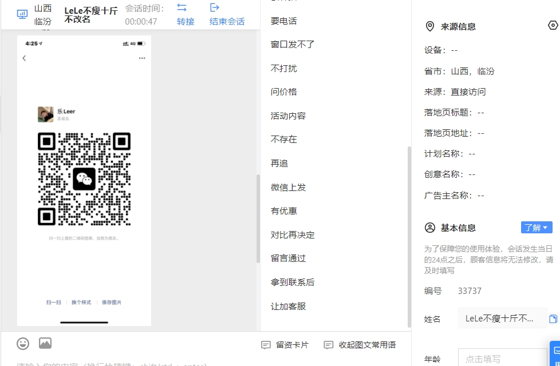Click the blue chat button at bottom right
Screen dimensions: 560x366
(x=555, y=353)
